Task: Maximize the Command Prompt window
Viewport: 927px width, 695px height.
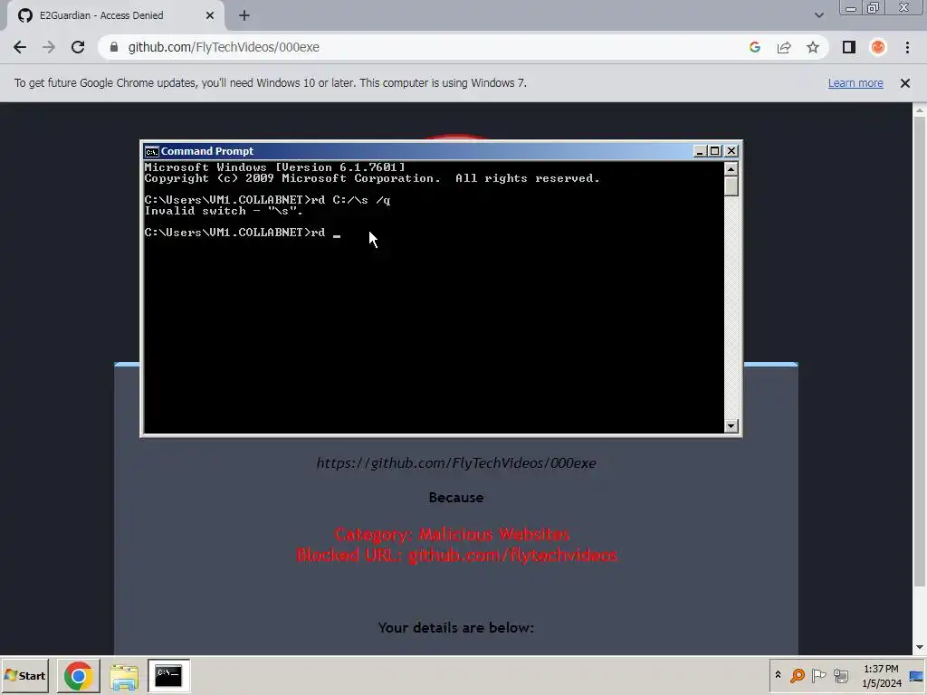Action: click(715, 151)
